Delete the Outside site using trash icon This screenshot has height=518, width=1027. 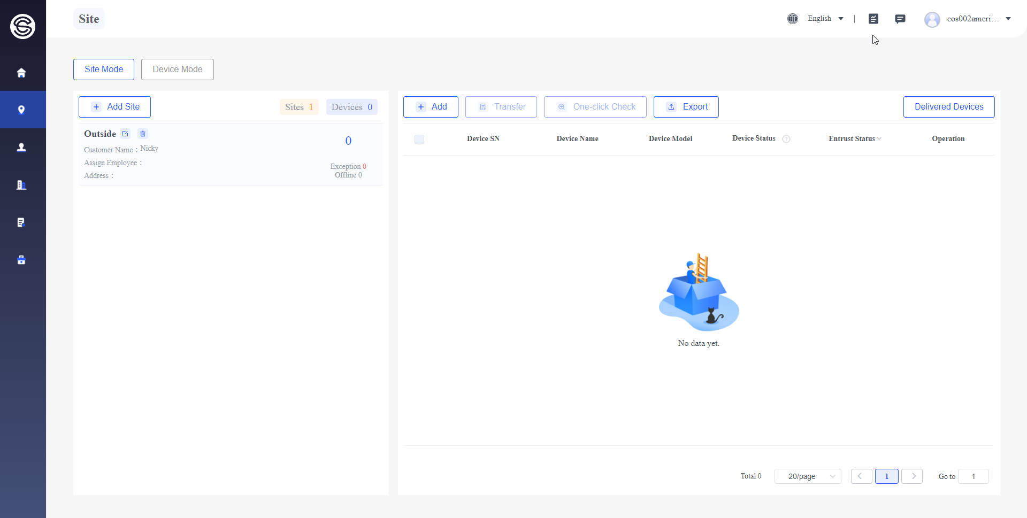143,134
